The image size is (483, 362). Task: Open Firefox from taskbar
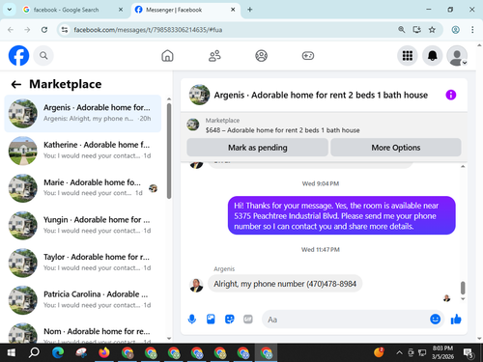point(104,352)
